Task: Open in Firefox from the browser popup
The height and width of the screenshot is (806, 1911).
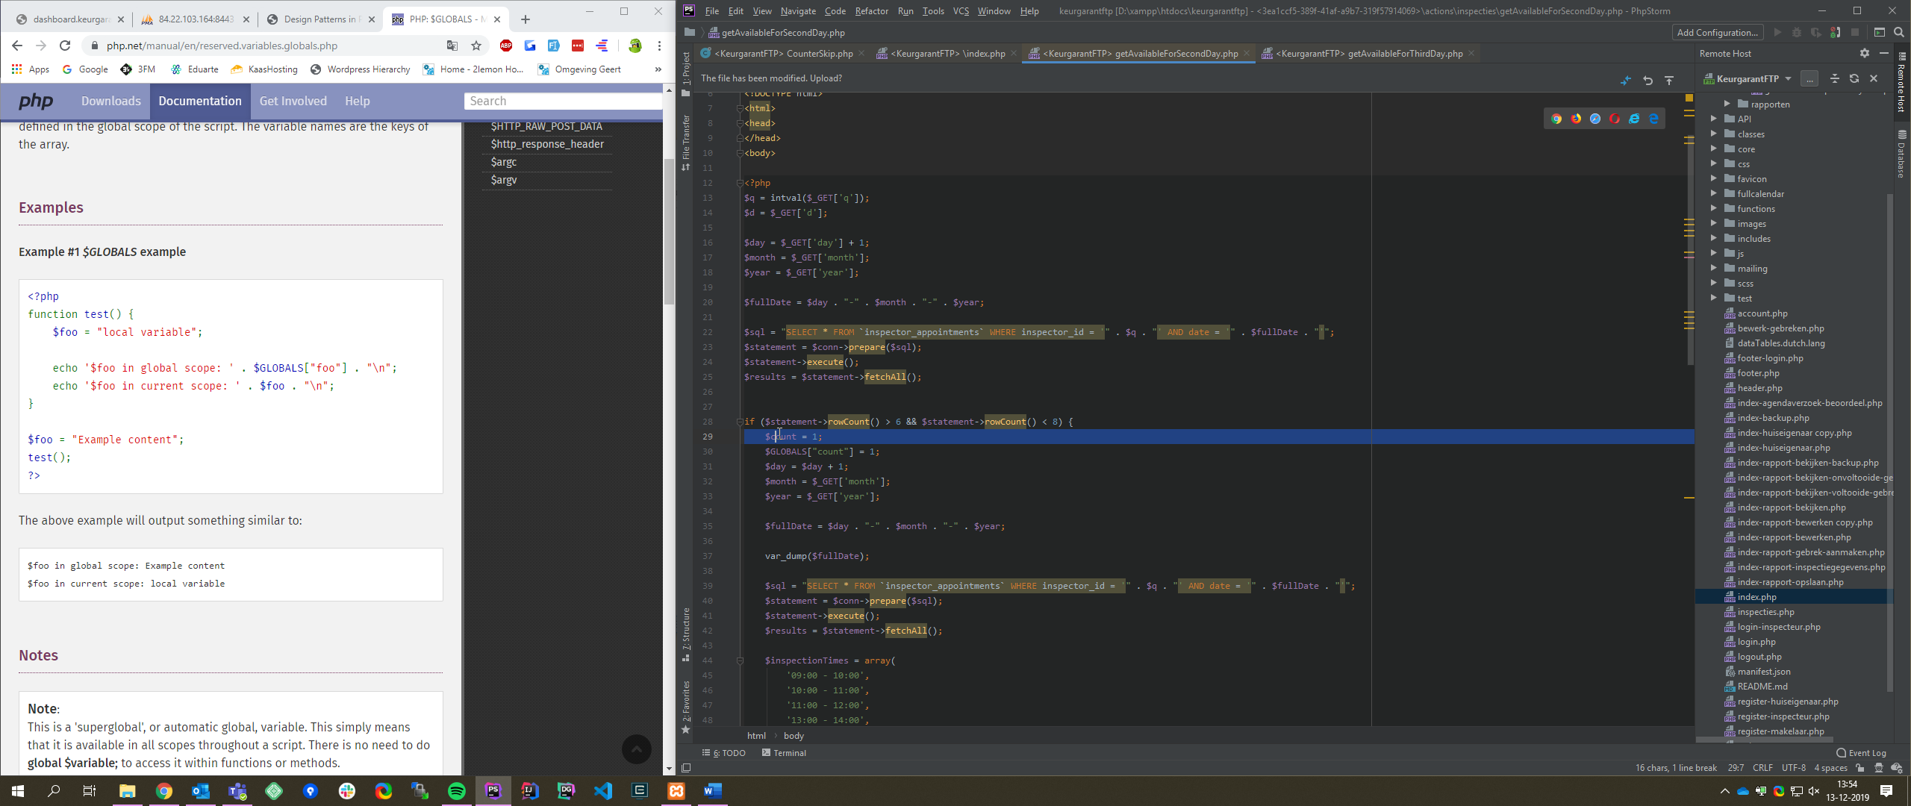Action: pos(1576,119)
